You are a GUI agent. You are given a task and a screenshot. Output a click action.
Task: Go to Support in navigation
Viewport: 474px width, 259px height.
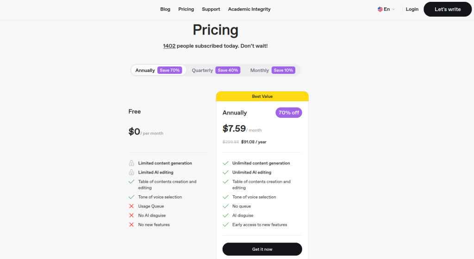(211, 9)
